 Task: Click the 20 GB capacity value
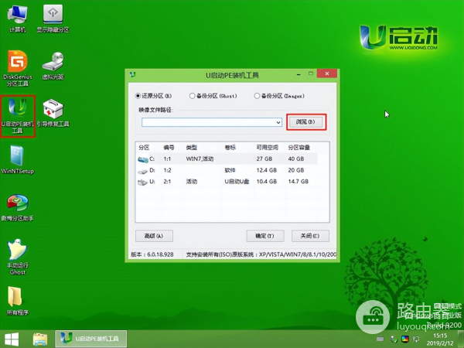point(296,170)
